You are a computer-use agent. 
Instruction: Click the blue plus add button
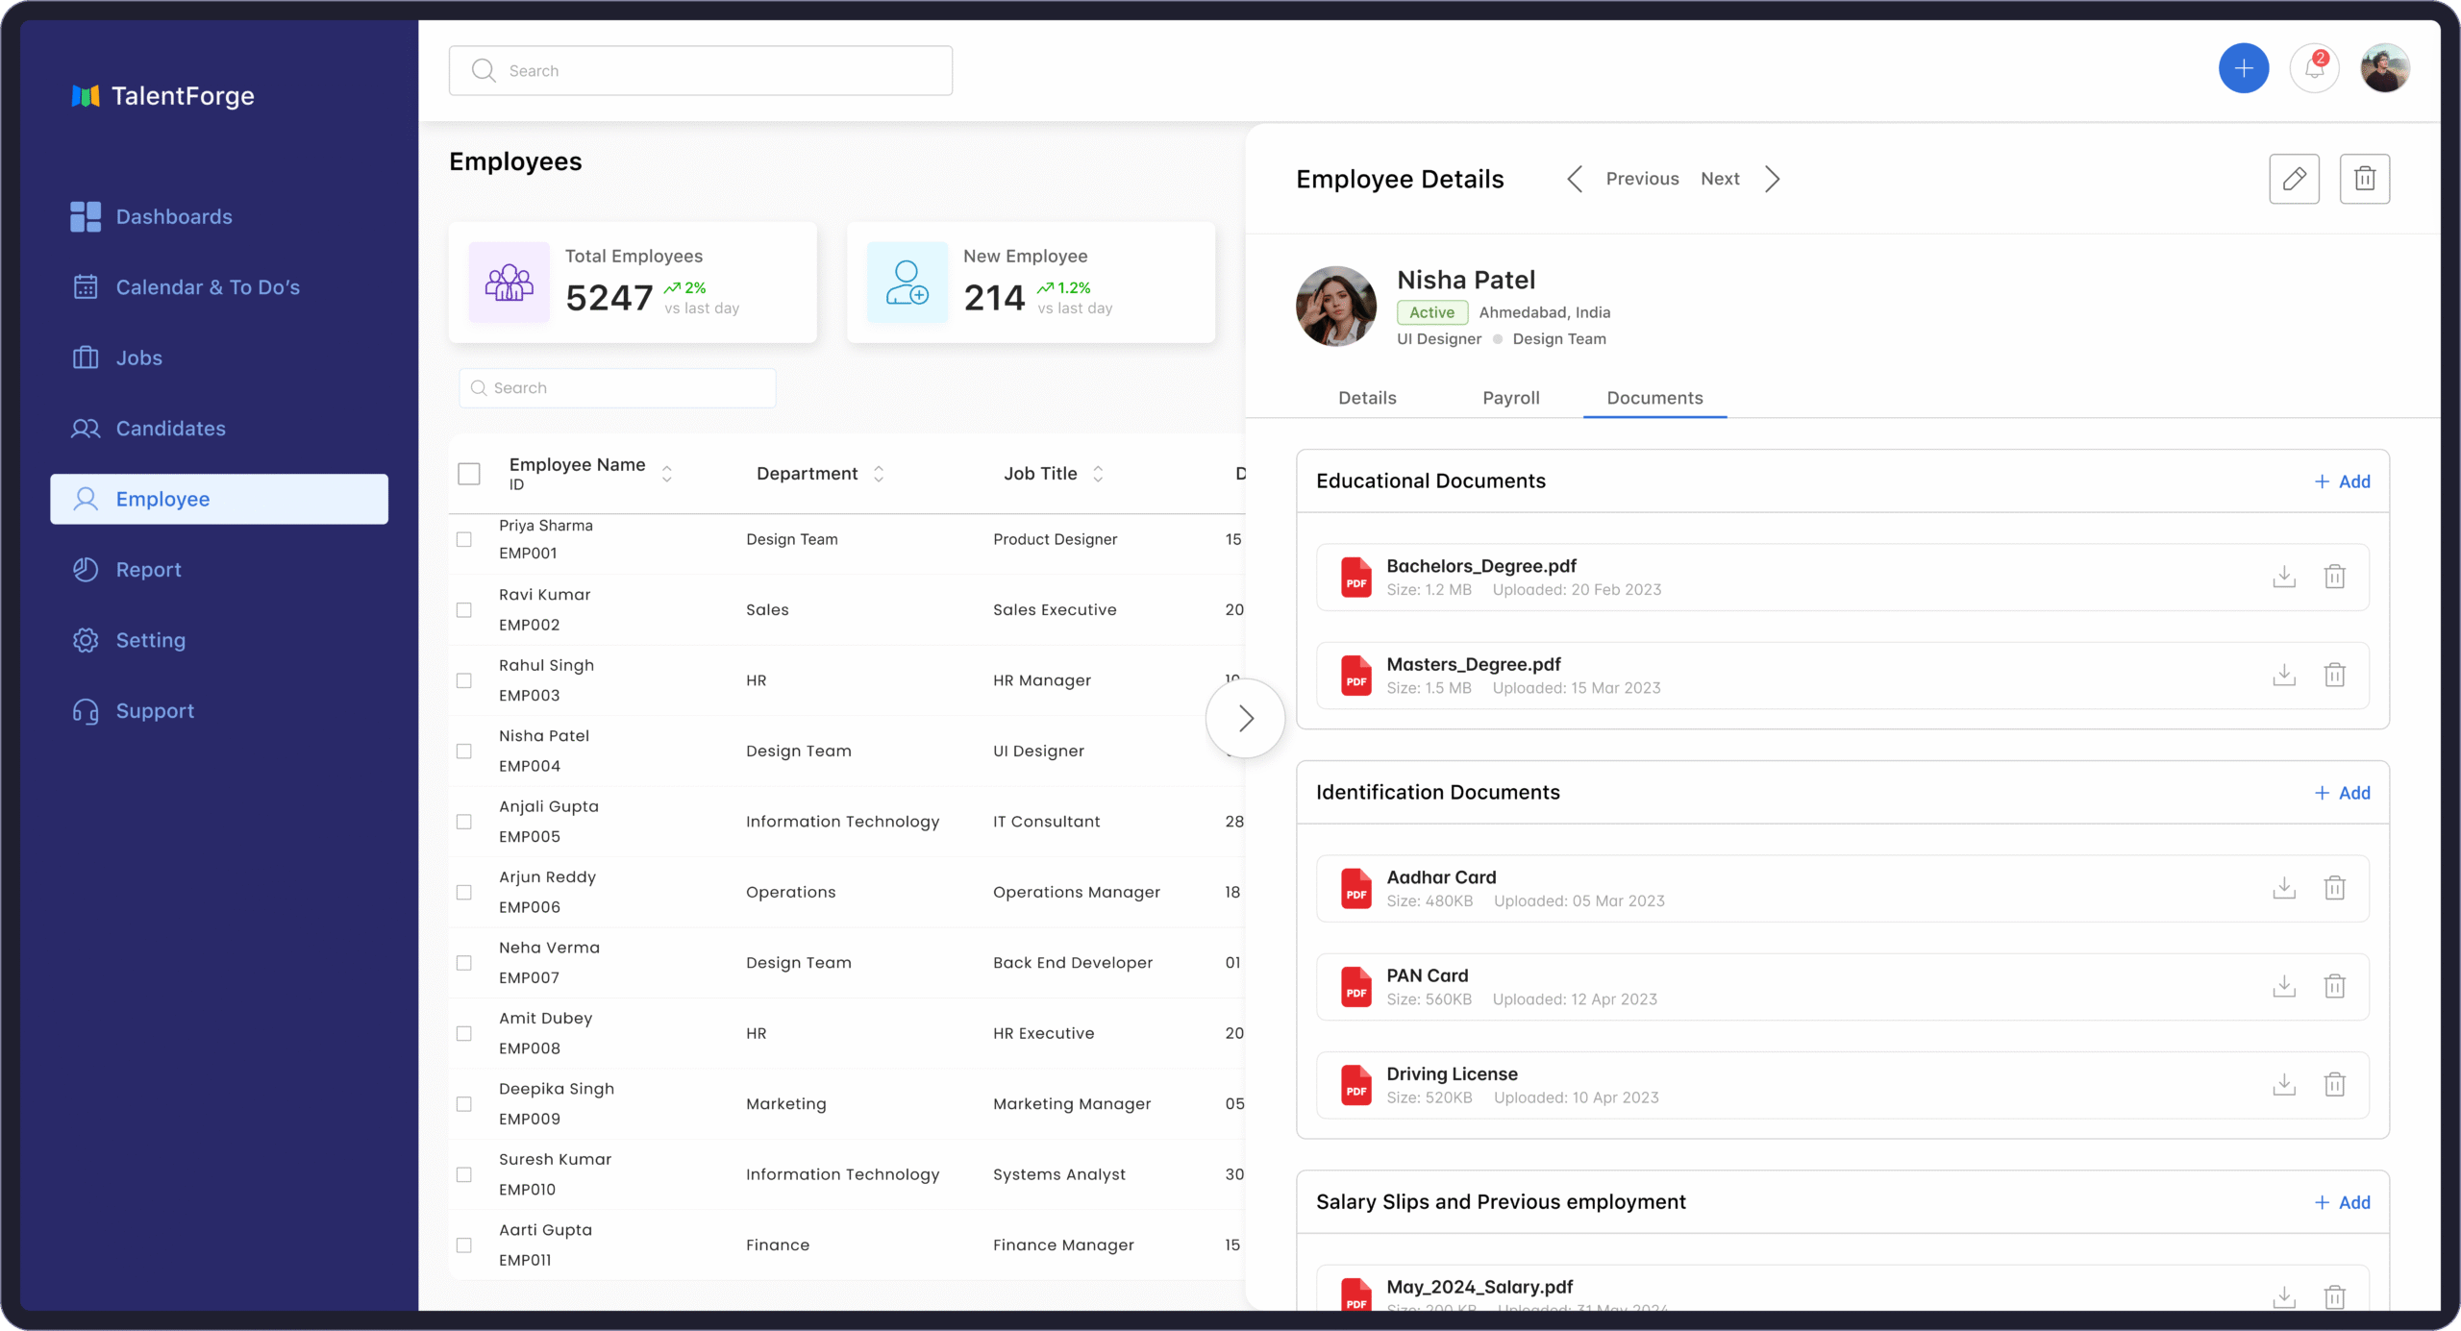[2243, 68]
